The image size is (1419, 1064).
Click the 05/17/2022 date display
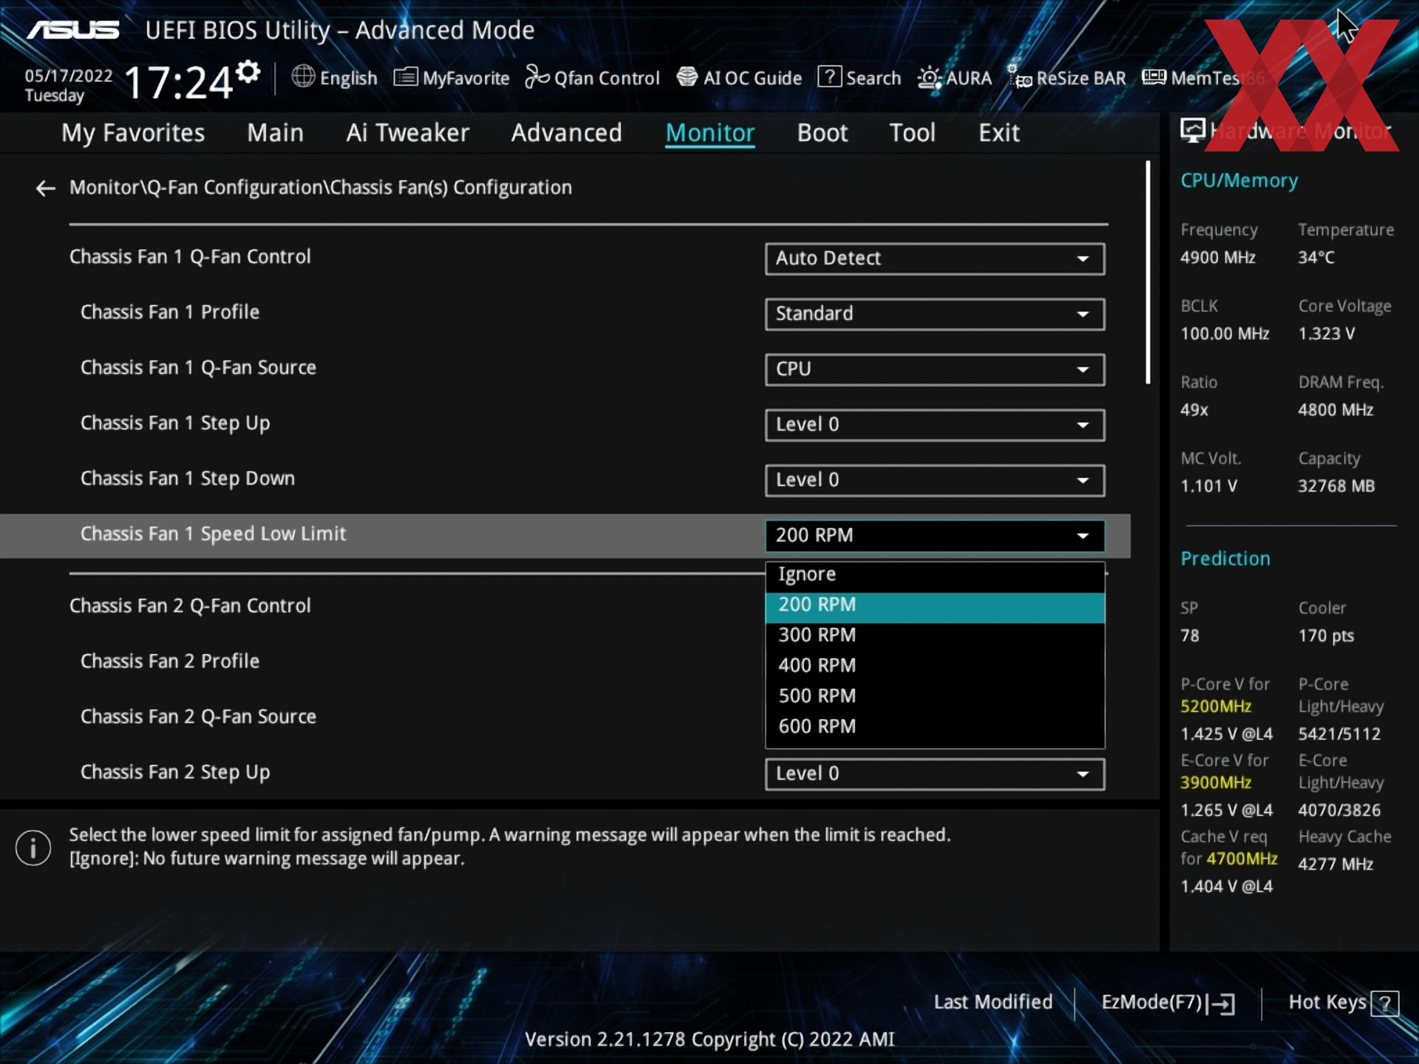[68, 76]
